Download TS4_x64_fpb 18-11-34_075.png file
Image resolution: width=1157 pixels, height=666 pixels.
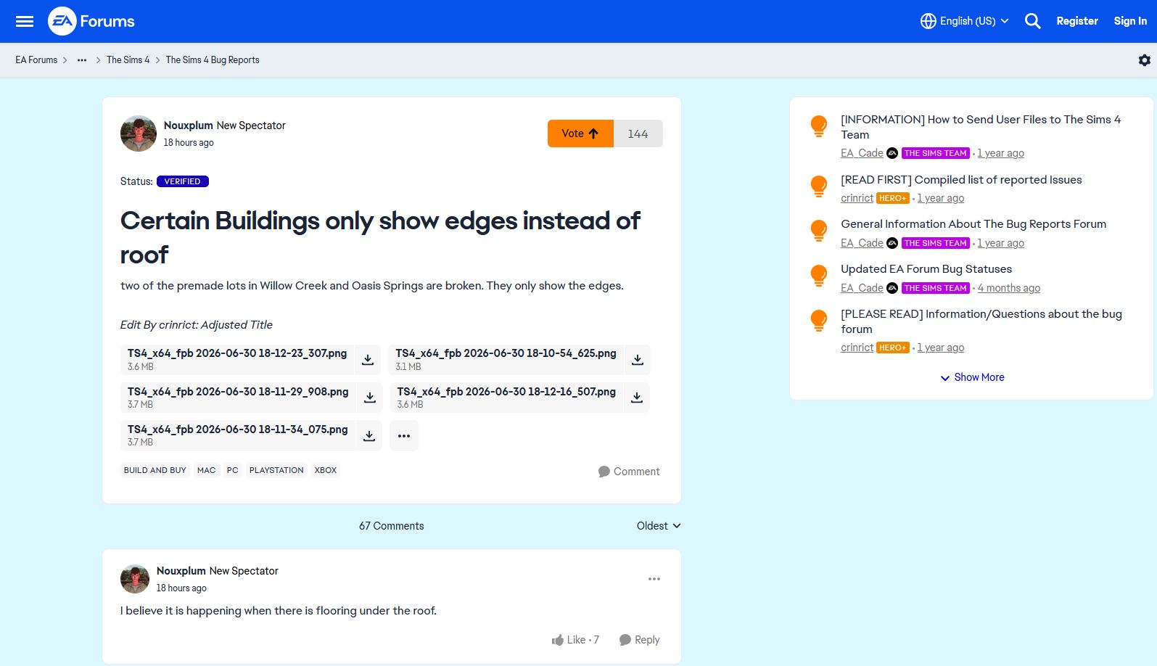368,436
